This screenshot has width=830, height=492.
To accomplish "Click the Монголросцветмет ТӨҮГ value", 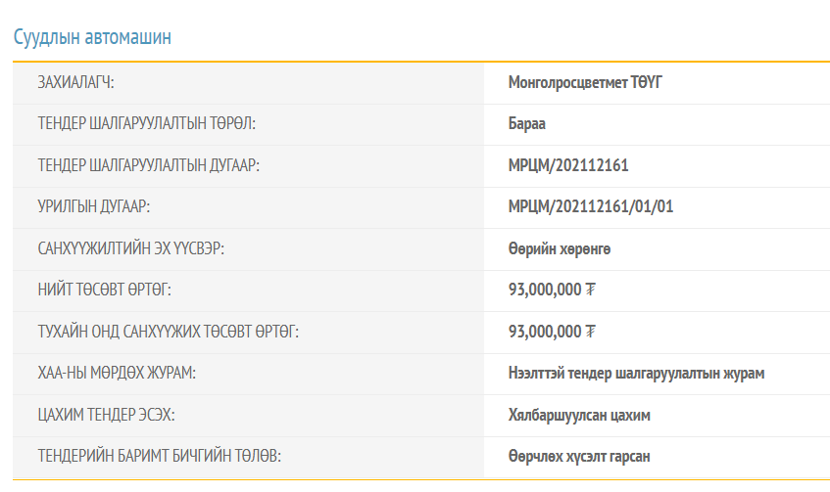I will 585,82.
